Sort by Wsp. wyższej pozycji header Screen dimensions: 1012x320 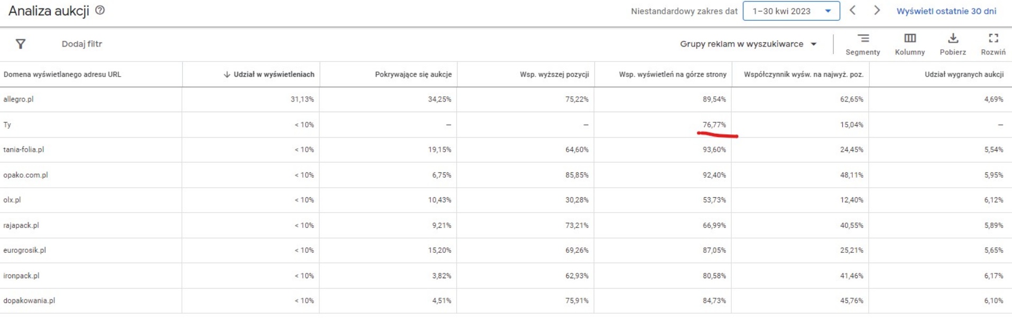[554, 75]
